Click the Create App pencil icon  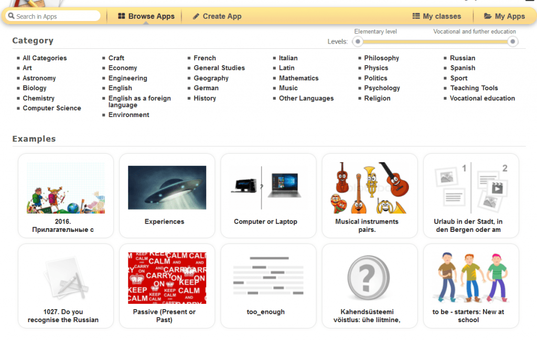196,16
